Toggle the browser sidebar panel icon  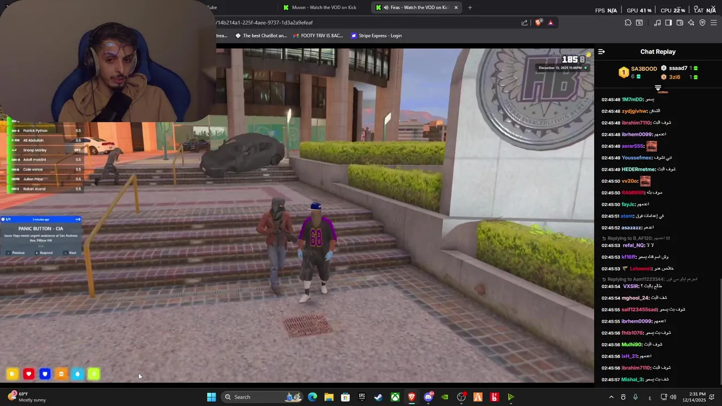click(x=668, y=23)
